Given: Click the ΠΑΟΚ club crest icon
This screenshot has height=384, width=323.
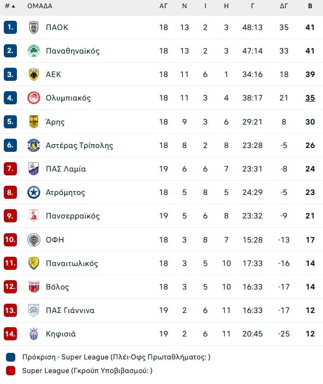Looking at the screenshot, I should tap(33, 27).
